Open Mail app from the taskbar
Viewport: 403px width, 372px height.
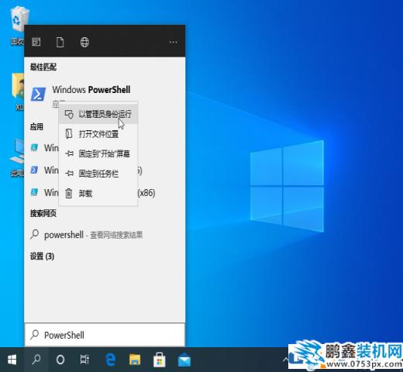pos(184,360)
